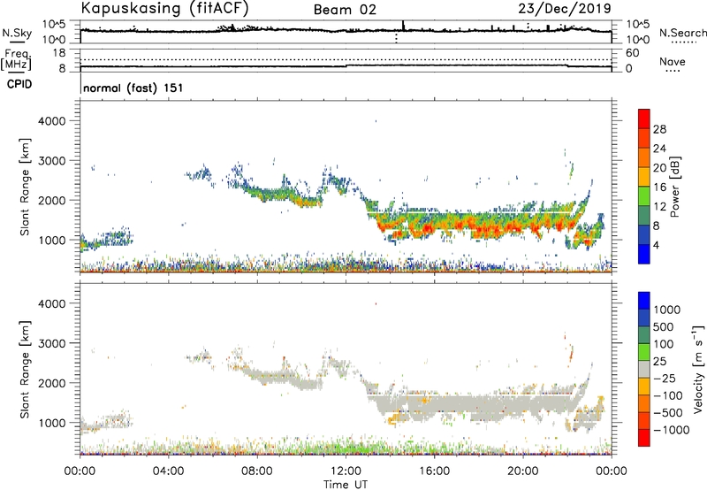This screenshot has width=707, height=490.
Task: Click the 23/Dec/2019 date text
Action: 565,8
